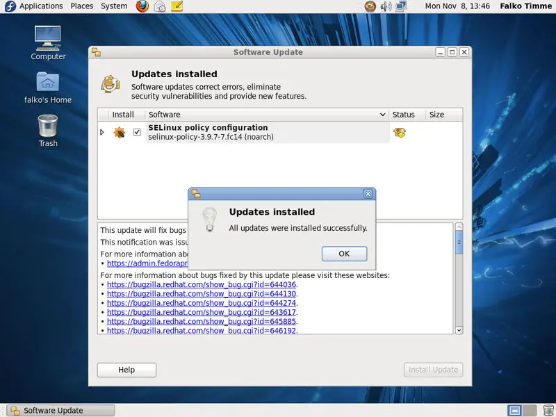556x417 pixels.
Task: Switch to first workspace in switcher
Action: pyautogui.click(x=514, y=410)
